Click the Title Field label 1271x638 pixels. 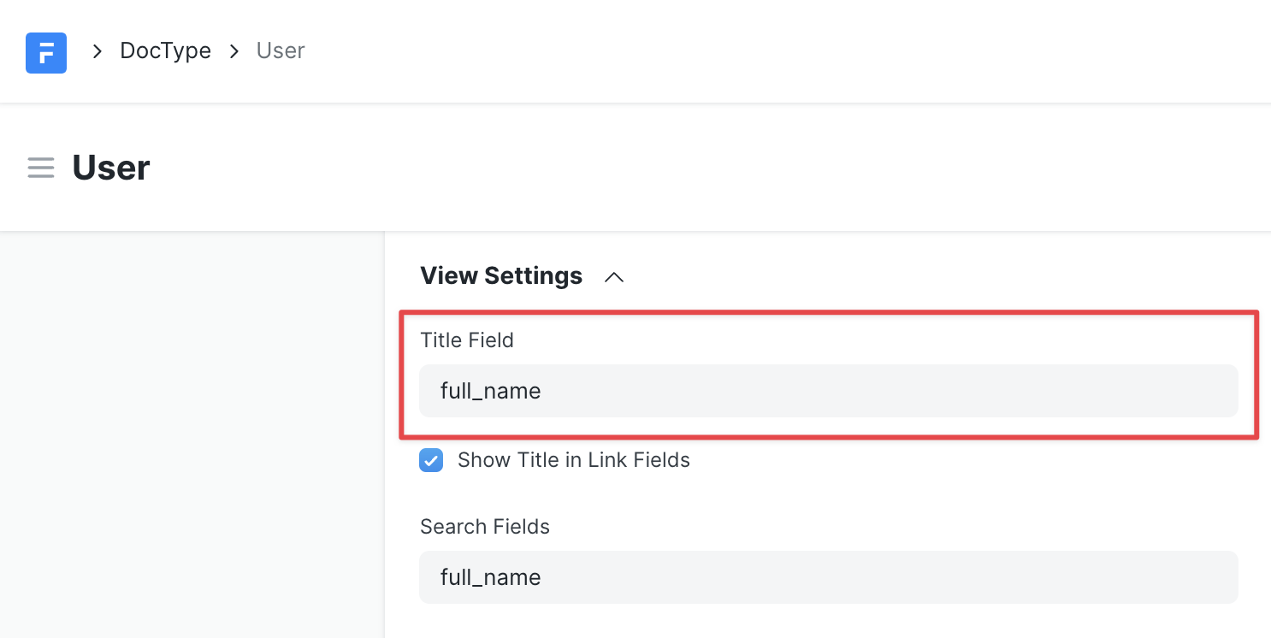(x=467, y=340)
